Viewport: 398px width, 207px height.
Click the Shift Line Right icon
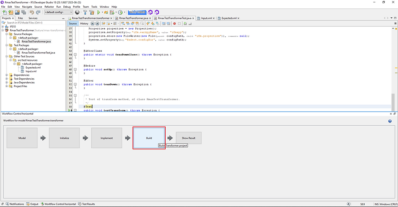(168, 23)
